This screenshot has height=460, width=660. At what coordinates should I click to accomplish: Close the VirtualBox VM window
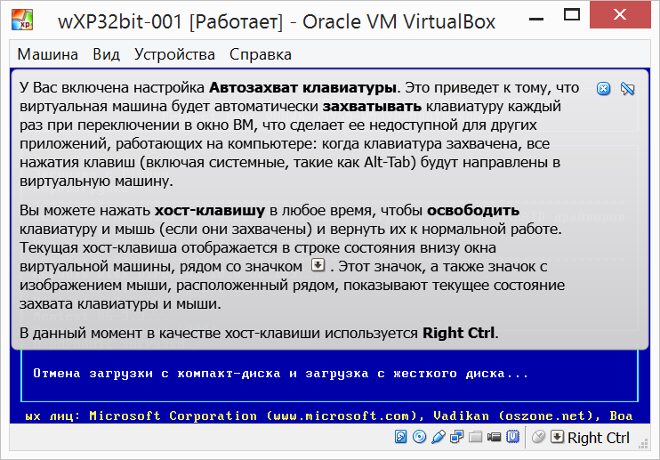(x=620, y=15)
